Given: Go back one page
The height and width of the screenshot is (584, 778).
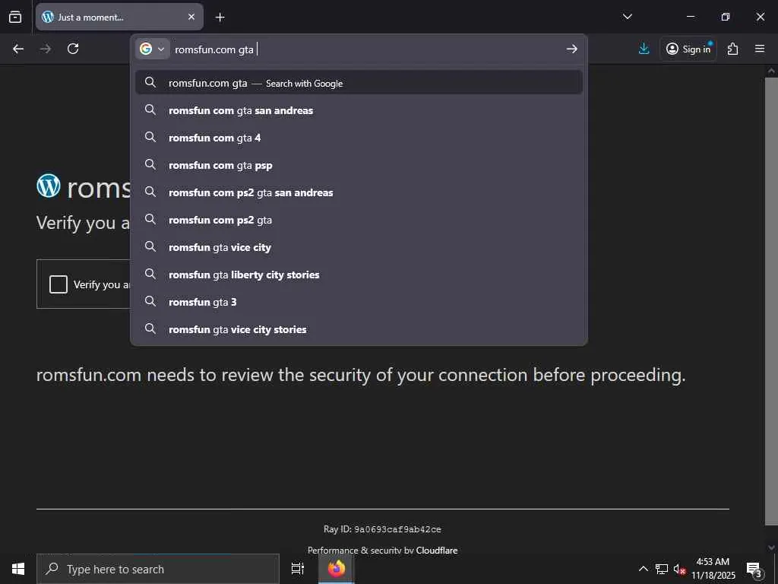Looking at the screenshot, I should (x=18, y=49).
